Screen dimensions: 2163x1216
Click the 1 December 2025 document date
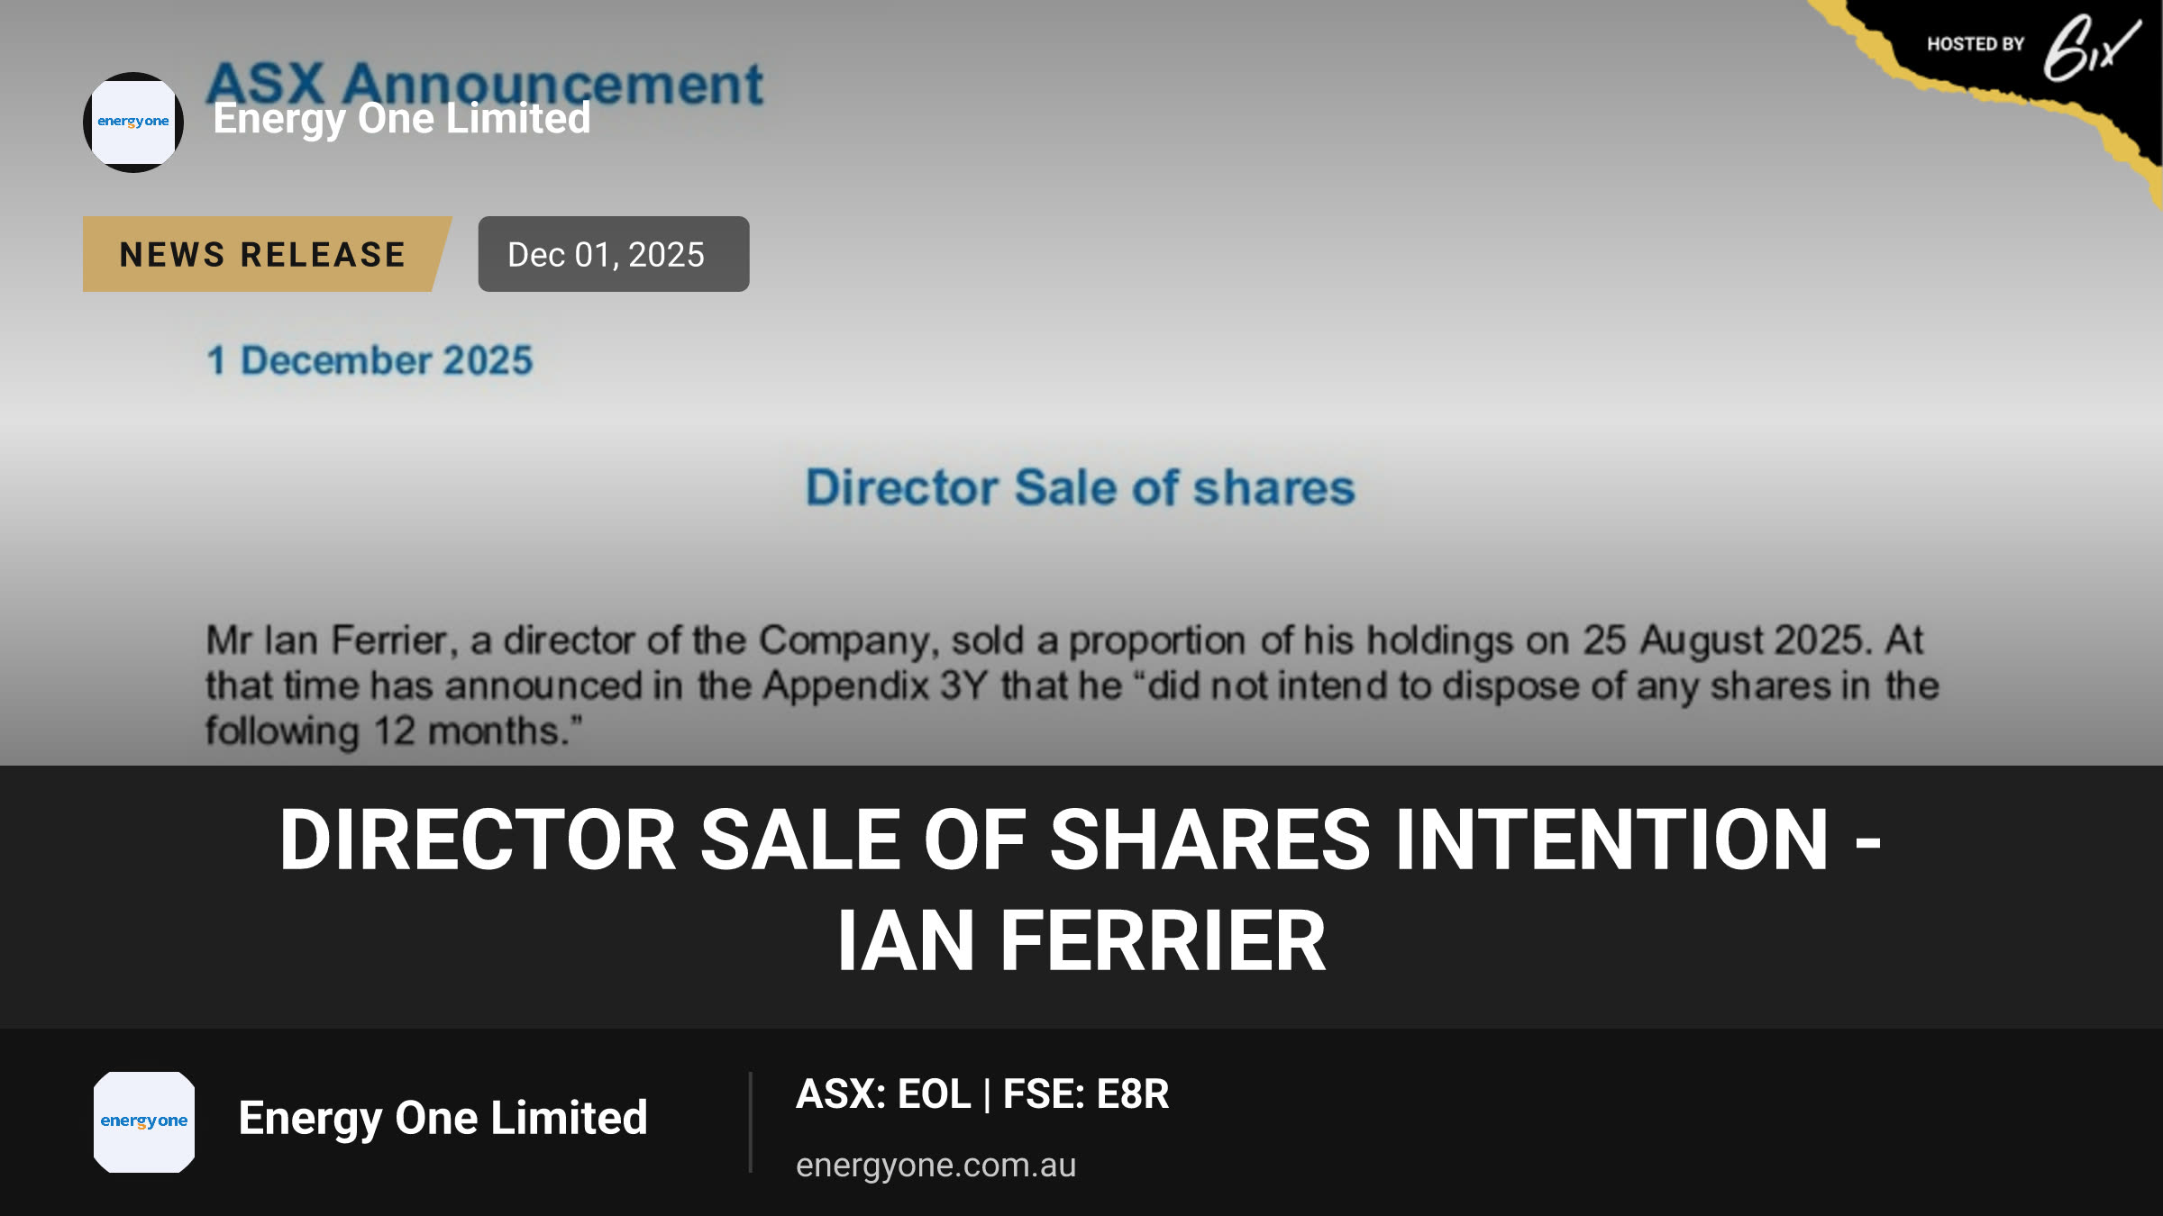370,360
